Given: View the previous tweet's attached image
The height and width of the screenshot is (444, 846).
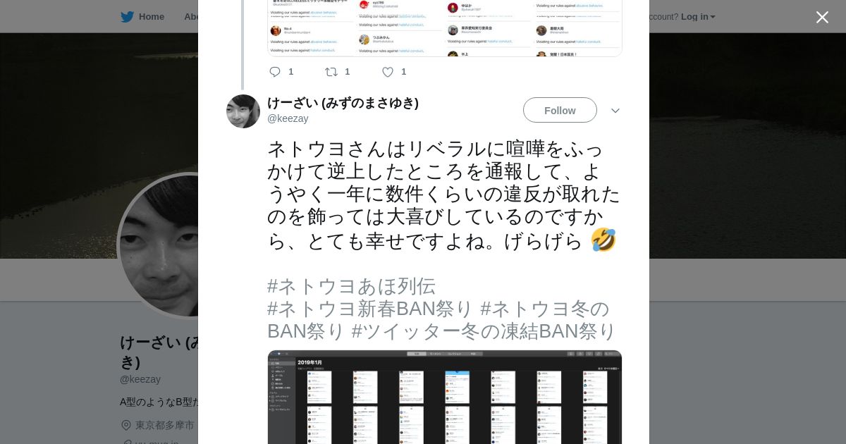Looking at the screenshot, I should [x=445, y=28].
